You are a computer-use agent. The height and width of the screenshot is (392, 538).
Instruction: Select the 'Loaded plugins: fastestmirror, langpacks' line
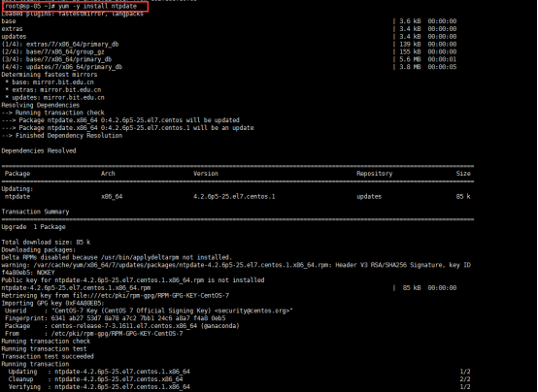[x=73, y=14]
